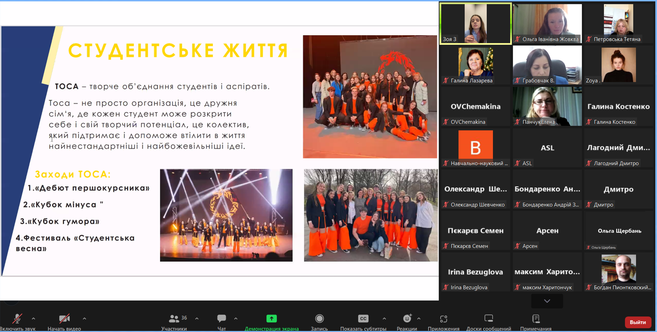Viewport: 657px width, 332px height.
Task: Expand video options arrow beside camera
Action: coord(84,319)
